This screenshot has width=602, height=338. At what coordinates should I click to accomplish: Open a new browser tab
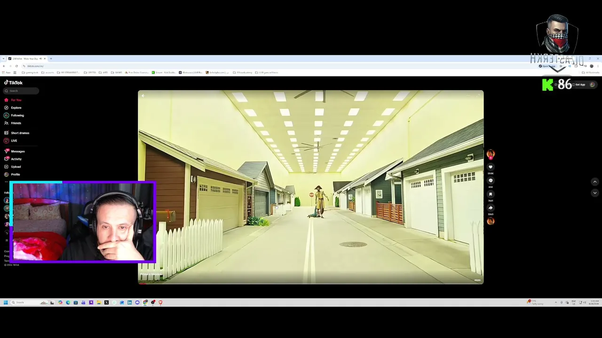coord(51,59)
